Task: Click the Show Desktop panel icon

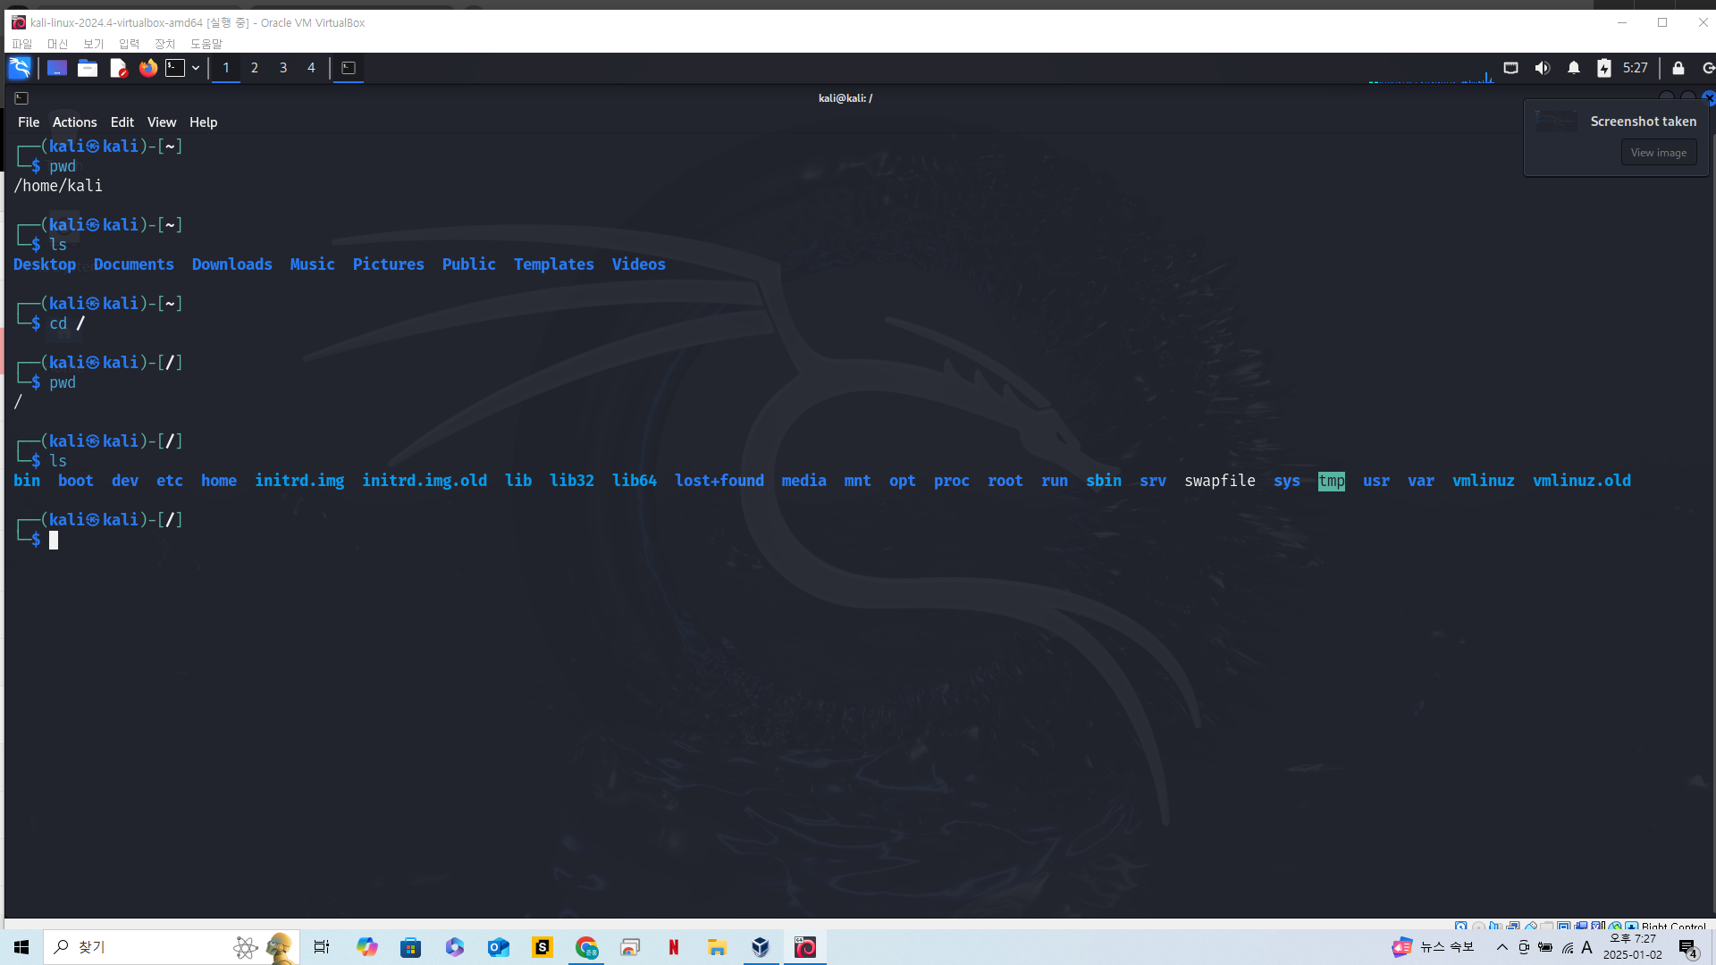Action: coord(57,68)
